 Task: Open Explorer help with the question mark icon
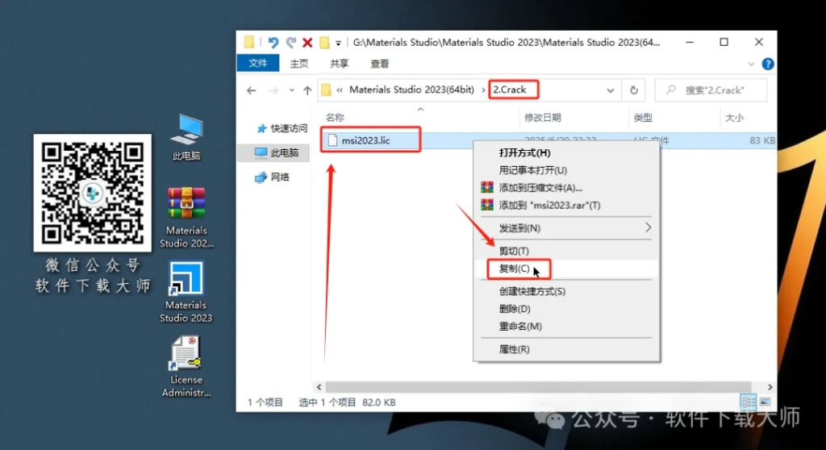tap(768, 64)
